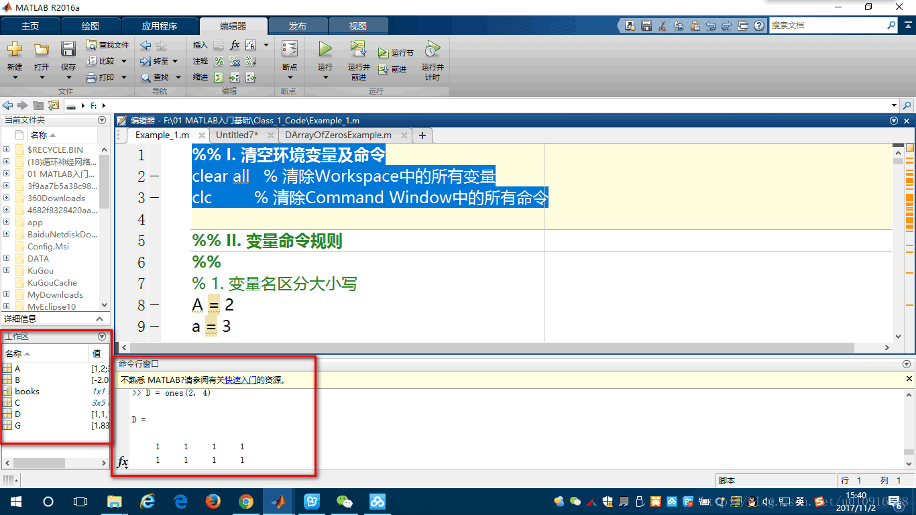Screen dimensions: 916x515
Task: Click the cut scissors icon in quick access toolbar
Action: [663, 25]
